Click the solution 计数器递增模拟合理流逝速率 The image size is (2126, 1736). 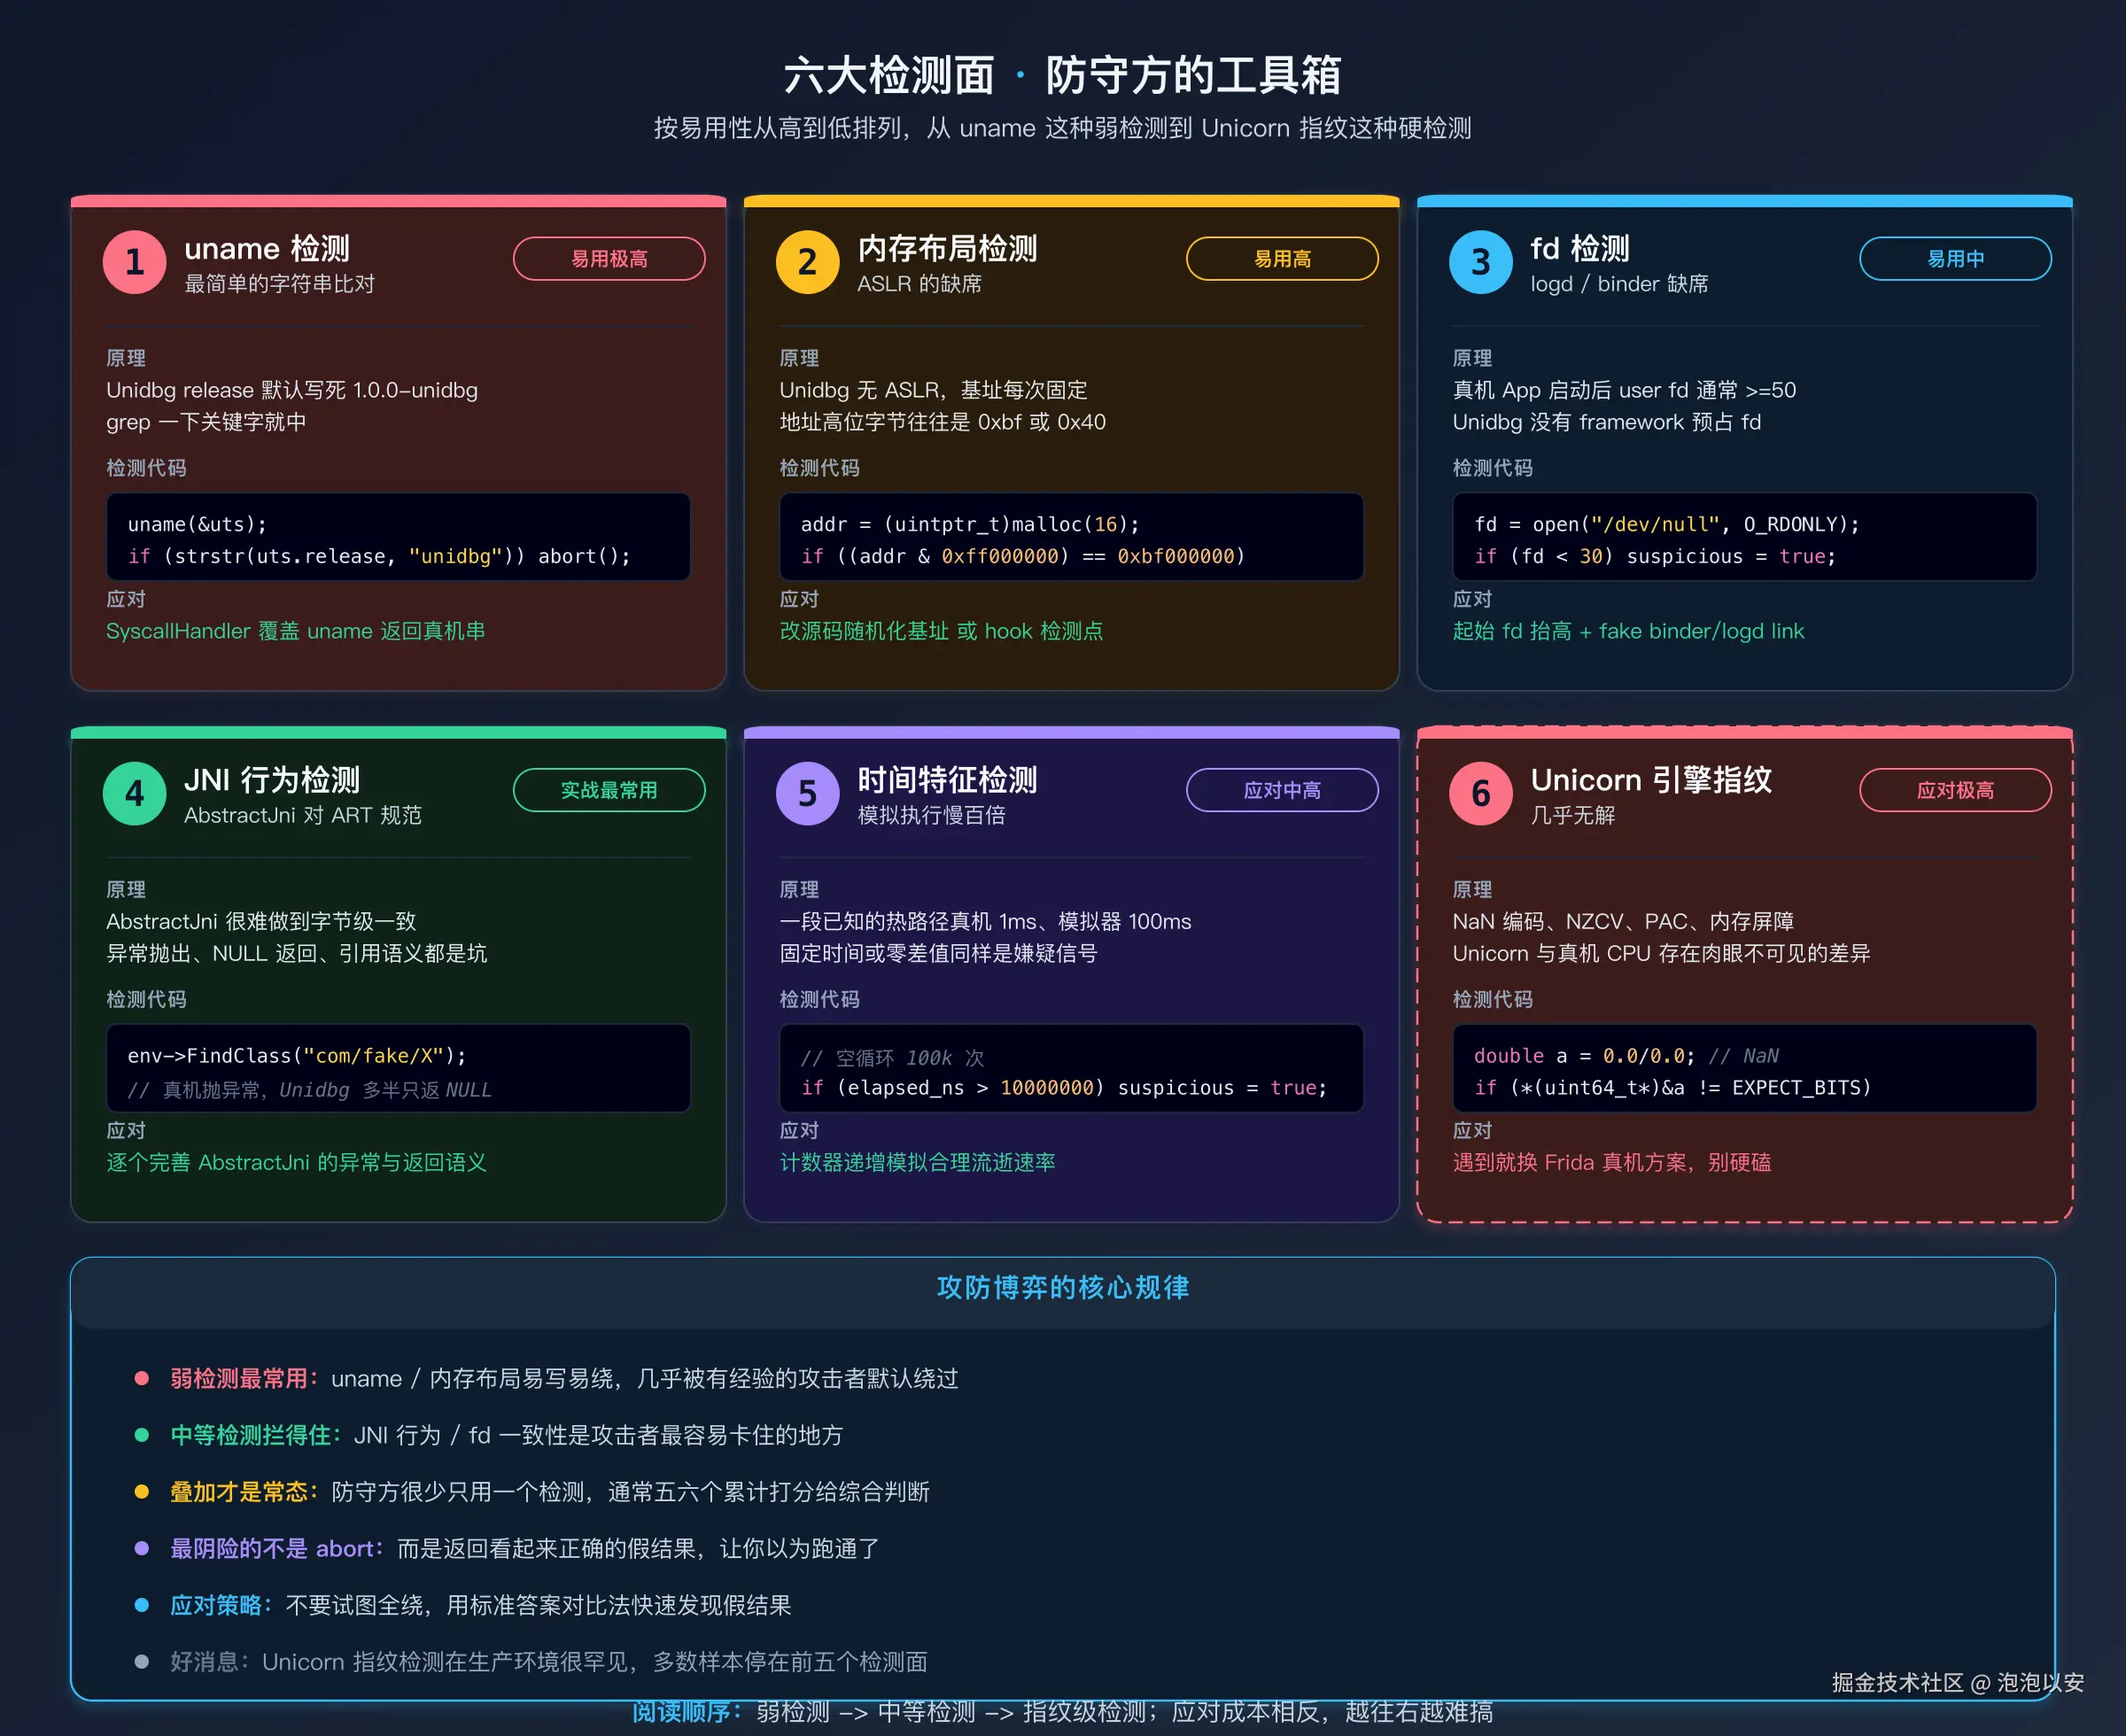tap(917, 1162)
